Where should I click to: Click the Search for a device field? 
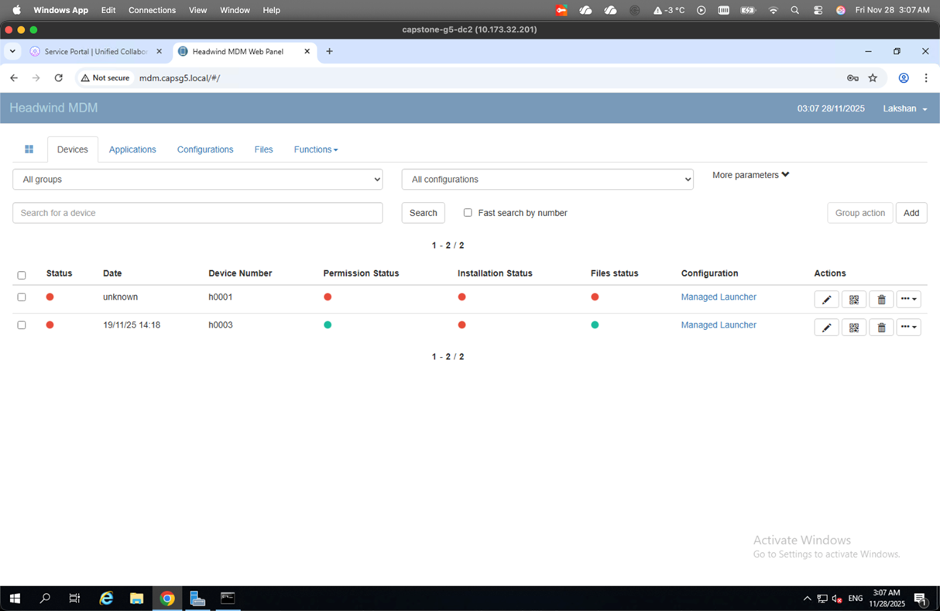coord(197,213)
